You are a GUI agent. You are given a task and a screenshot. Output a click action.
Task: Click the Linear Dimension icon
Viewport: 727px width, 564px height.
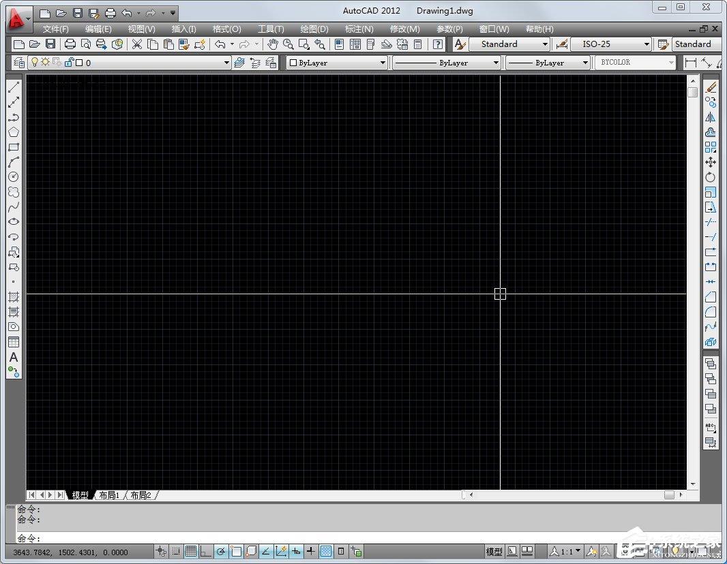[690, 63]
